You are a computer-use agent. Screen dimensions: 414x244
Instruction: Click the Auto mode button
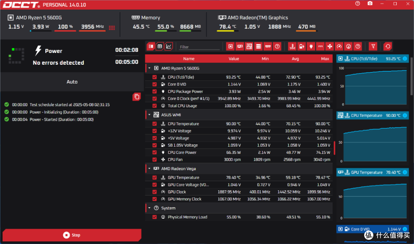(72, 82)
